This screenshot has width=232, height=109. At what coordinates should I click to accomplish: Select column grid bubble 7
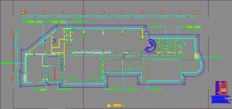point(142,12)
